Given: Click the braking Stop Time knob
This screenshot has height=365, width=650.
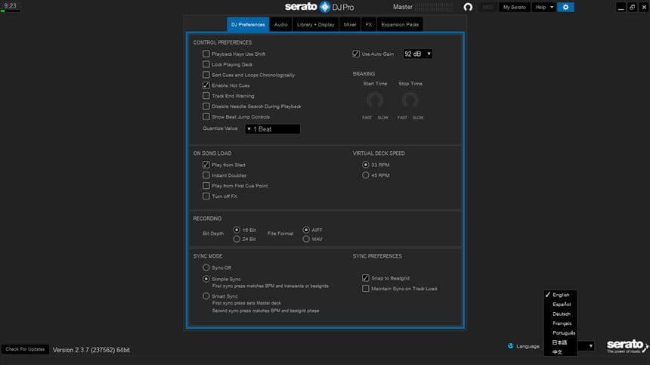Looking at the screenshot, I should click(x=410, y=100).
